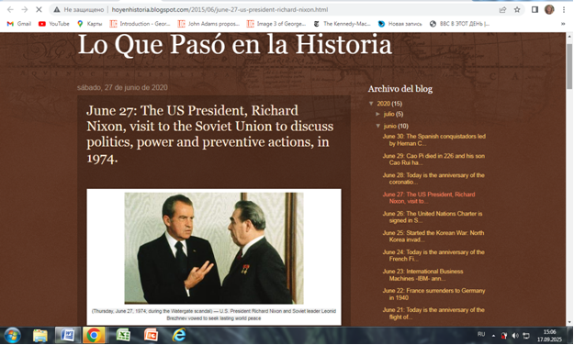Screen dimensions: 574x345
Task: Click the page vertical scrollbar thumb
Action: click(569, 66)
